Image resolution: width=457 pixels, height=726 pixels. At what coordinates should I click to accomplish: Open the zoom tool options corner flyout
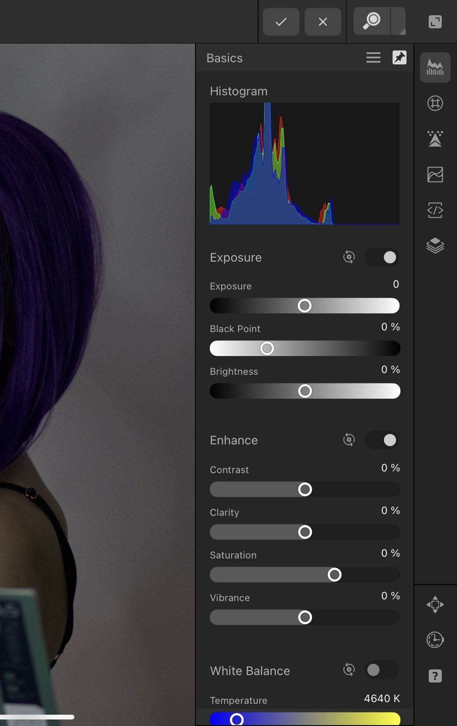[x=399, y=21]
